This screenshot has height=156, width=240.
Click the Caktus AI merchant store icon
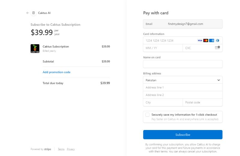tap(34, 13)
